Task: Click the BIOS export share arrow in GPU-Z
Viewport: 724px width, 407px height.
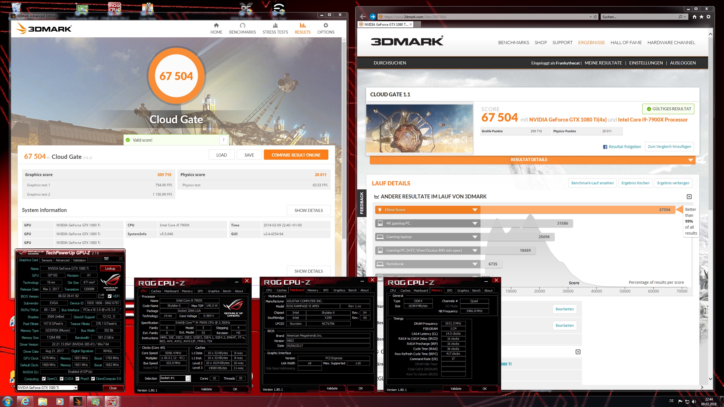Action: click(x=101, y=296)
